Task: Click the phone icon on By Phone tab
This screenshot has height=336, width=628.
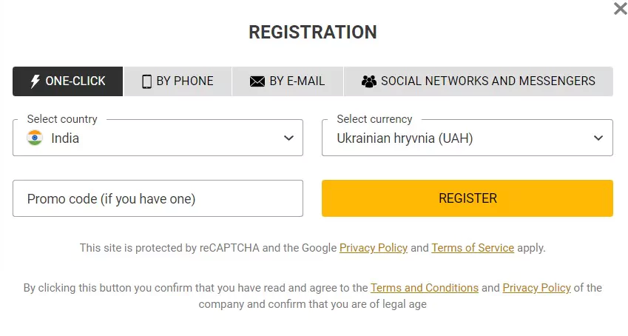Action: point(147,81)
